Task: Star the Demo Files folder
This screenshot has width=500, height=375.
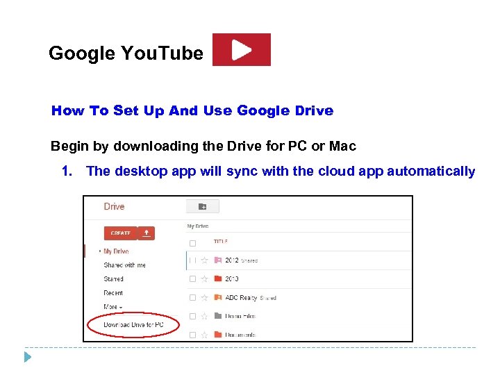Action: coord(204,316)
